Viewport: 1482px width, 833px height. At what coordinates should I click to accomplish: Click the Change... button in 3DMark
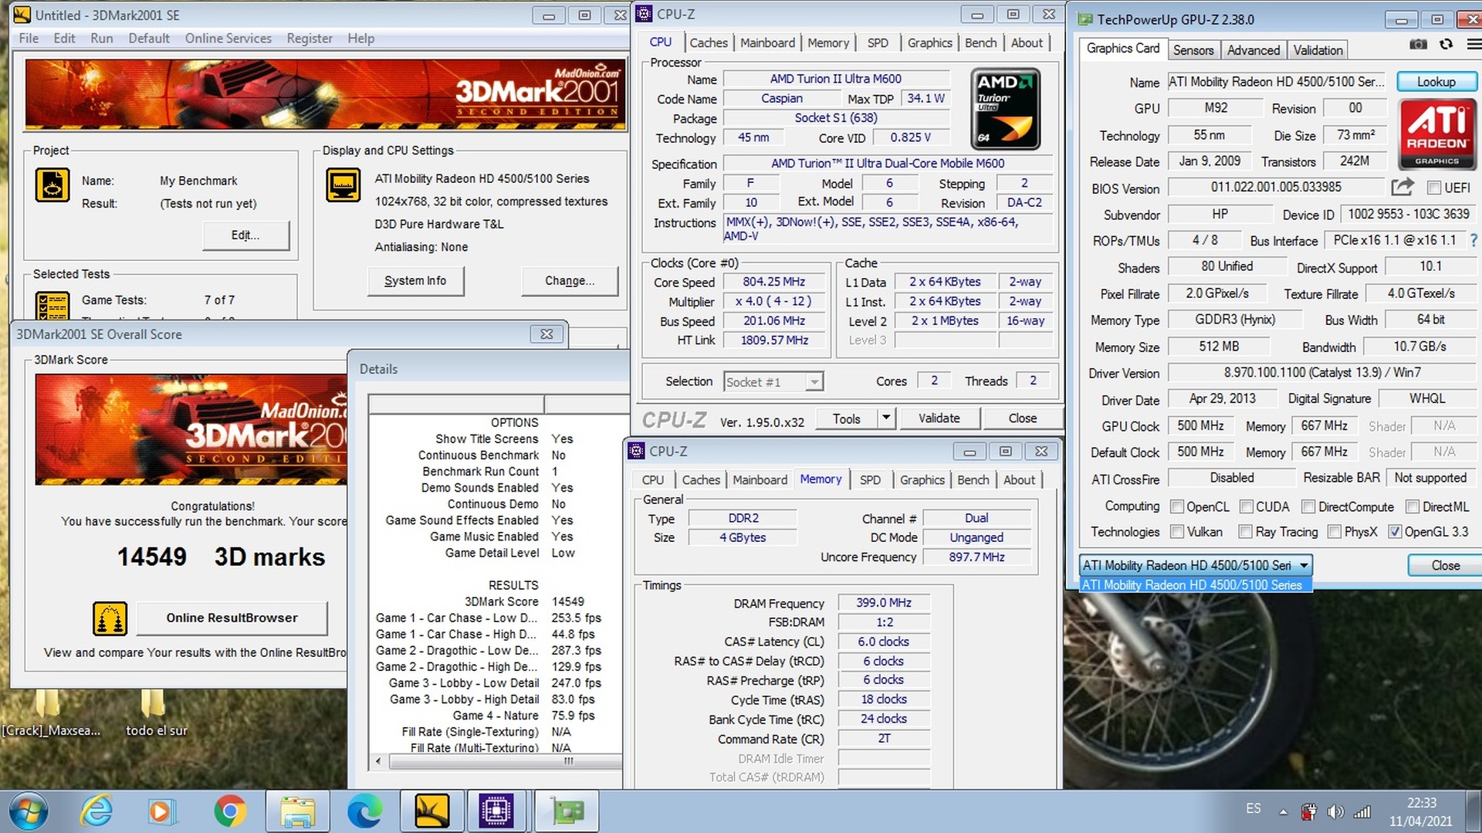click(570, 280)
